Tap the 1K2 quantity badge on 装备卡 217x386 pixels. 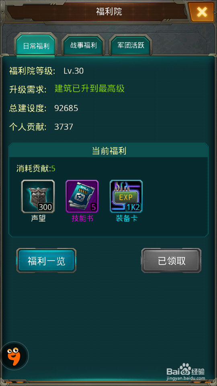(x=133, y=207)
